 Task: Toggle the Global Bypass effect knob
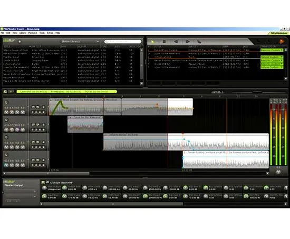point(44,188)
